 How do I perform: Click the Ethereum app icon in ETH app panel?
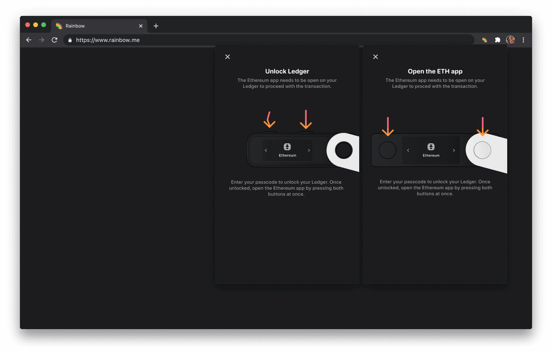coord(431,147)
